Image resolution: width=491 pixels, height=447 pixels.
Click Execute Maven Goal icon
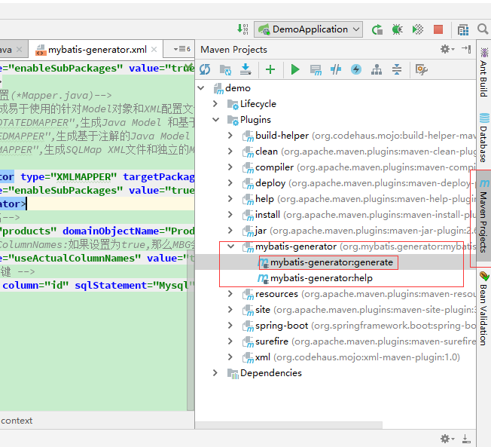pos(316,69)
